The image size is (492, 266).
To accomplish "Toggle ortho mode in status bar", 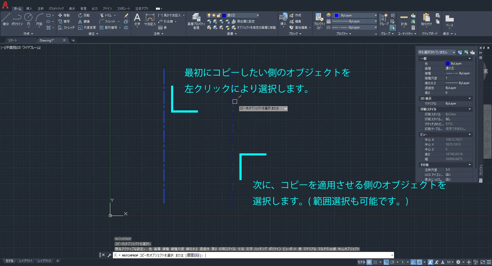I will (x=386, y=262).
